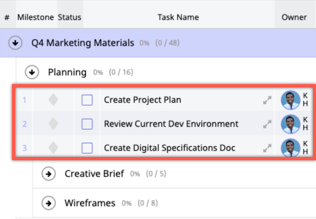This screenshot has height=219, width=316.
Task: Check the Create Project Plan status box
Action: tap(87, 100)
